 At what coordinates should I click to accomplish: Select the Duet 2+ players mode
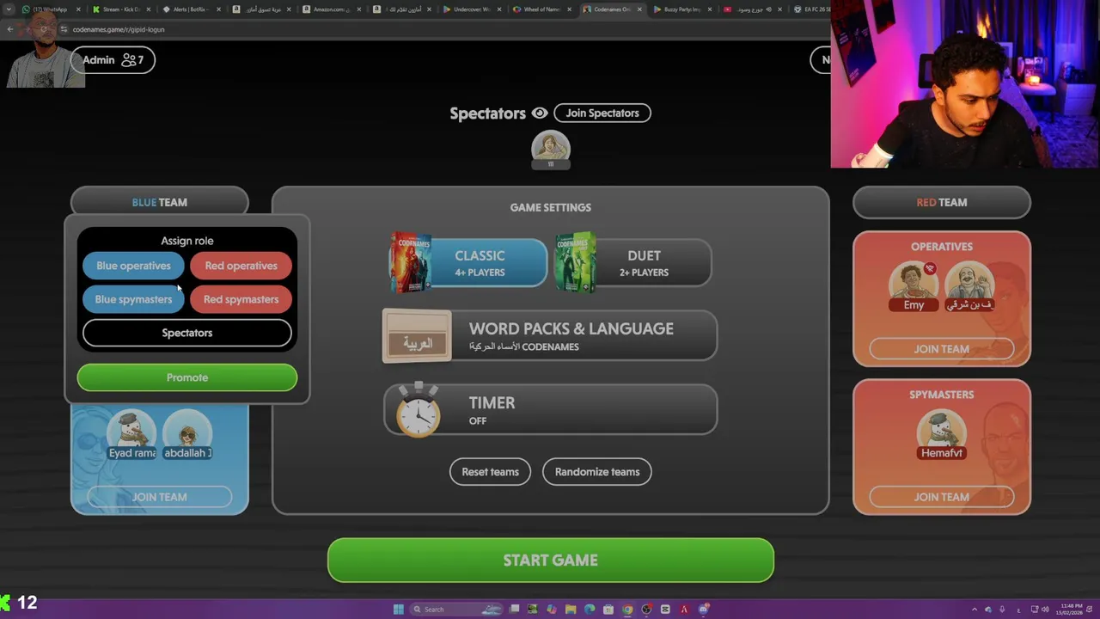tap(633, 262)
